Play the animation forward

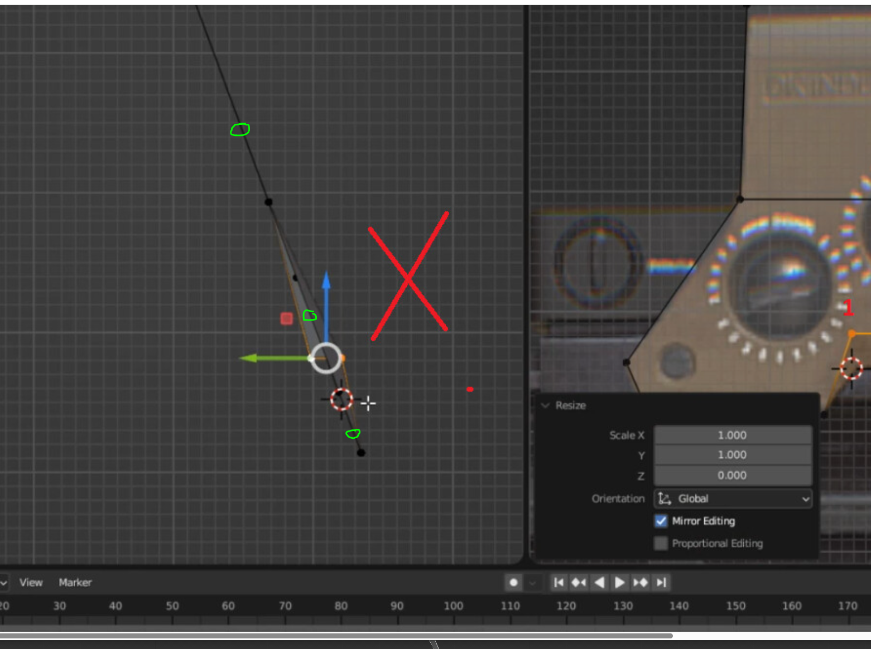pos(619,583)
